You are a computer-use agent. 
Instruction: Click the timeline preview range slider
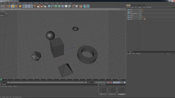click(x=47, y=82)
